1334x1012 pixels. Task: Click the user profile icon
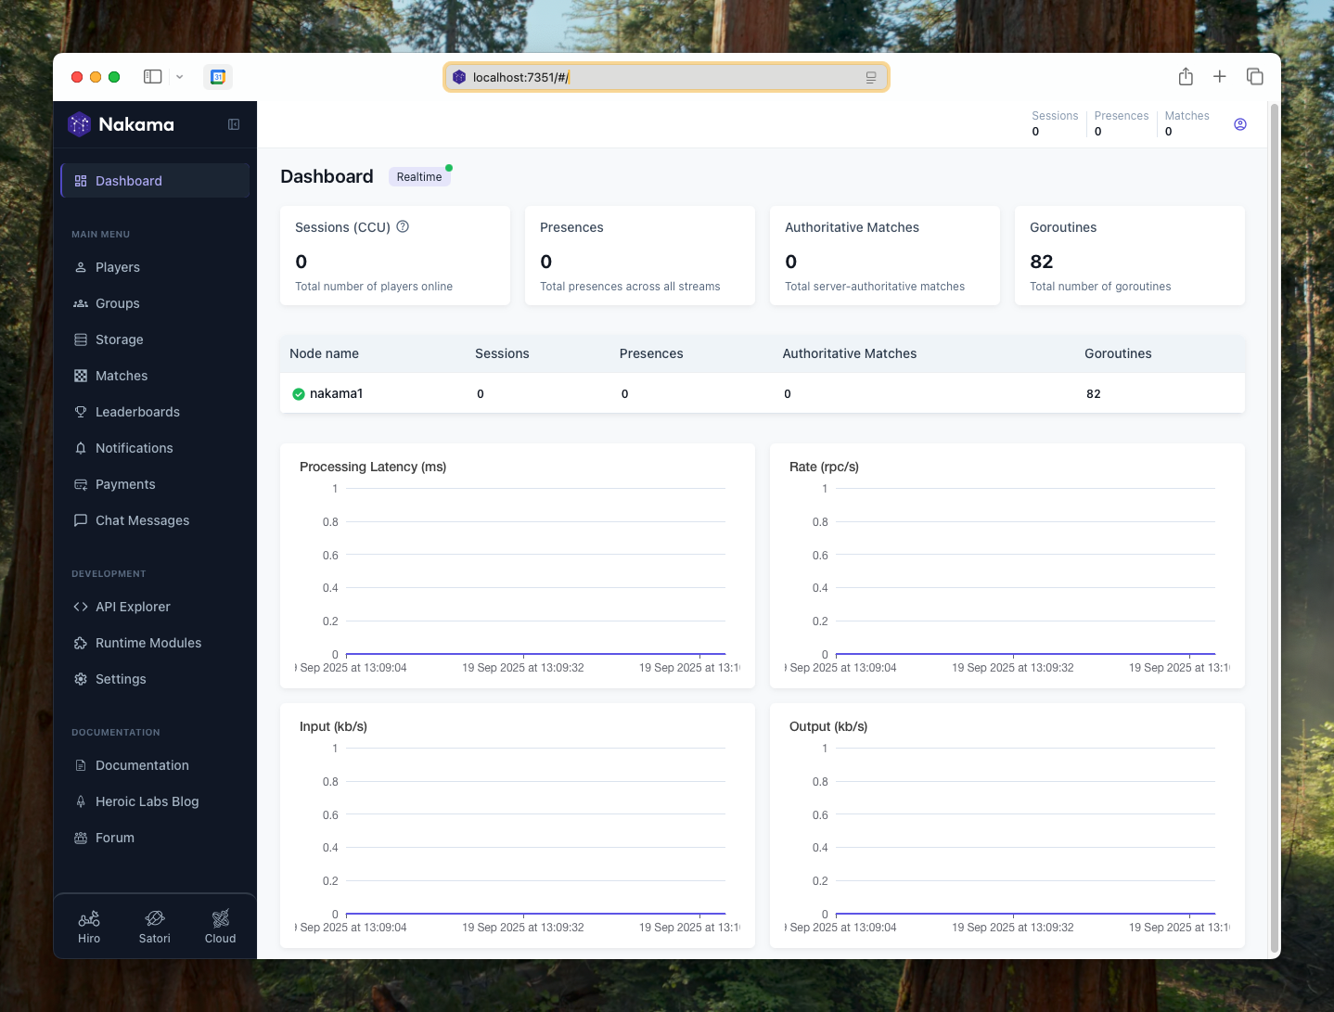click(x=1239, y=124)
